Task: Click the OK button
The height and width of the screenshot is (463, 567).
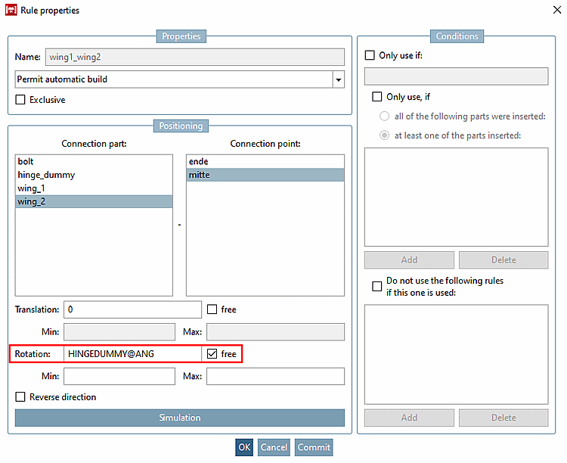Action: pos(244,447)
